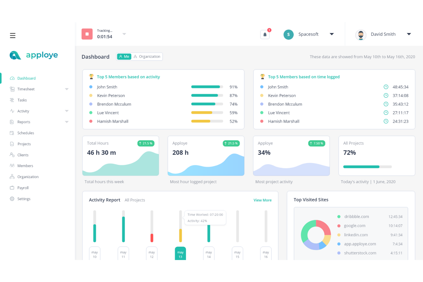Open the Payroll section
The width and height of the screenshot is (423, 282).
[12, 187]
